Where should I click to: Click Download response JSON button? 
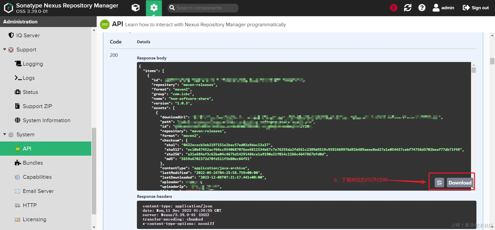coord(460,183)
